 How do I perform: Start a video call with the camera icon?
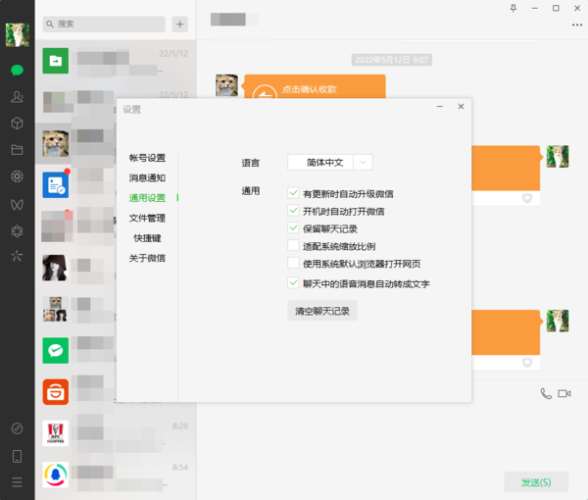(x=564, y=393)
